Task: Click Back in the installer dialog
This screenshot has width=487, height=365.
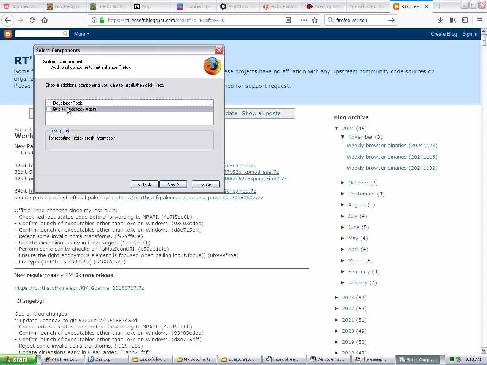Action: [145, 184]
